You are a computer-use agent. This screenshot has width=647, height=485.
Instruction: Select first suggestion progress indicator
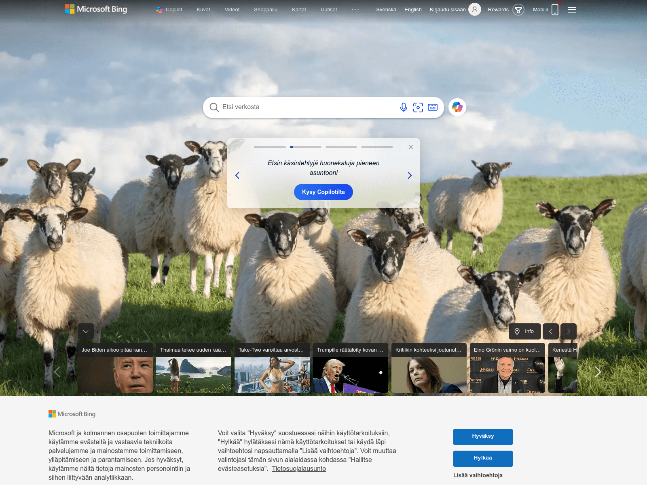coord(270,147)
